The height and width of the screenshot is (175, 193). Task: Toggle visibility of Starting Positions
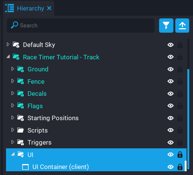170,118
